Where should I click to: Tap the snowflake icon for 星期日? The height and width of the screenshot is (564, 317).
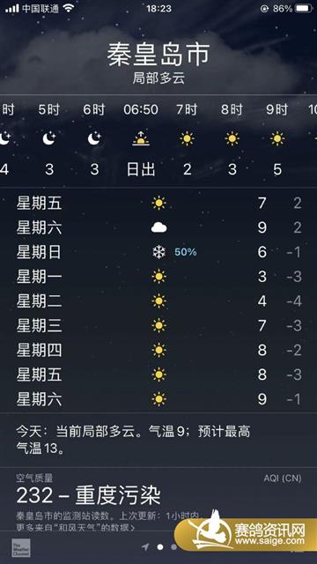(x=158, y=252)
